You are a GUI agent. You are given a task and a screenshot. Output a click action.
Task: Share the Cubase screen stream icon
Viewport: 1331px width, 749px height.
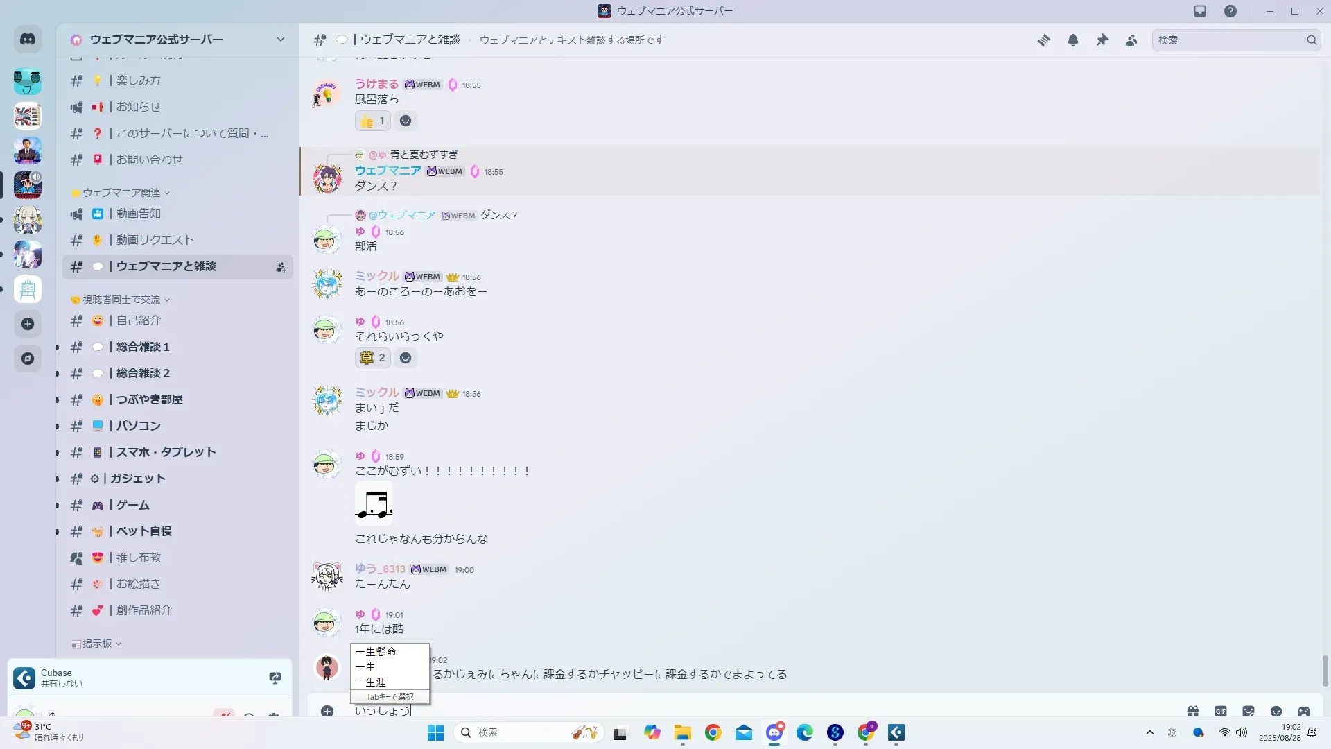tap(275, 678)
